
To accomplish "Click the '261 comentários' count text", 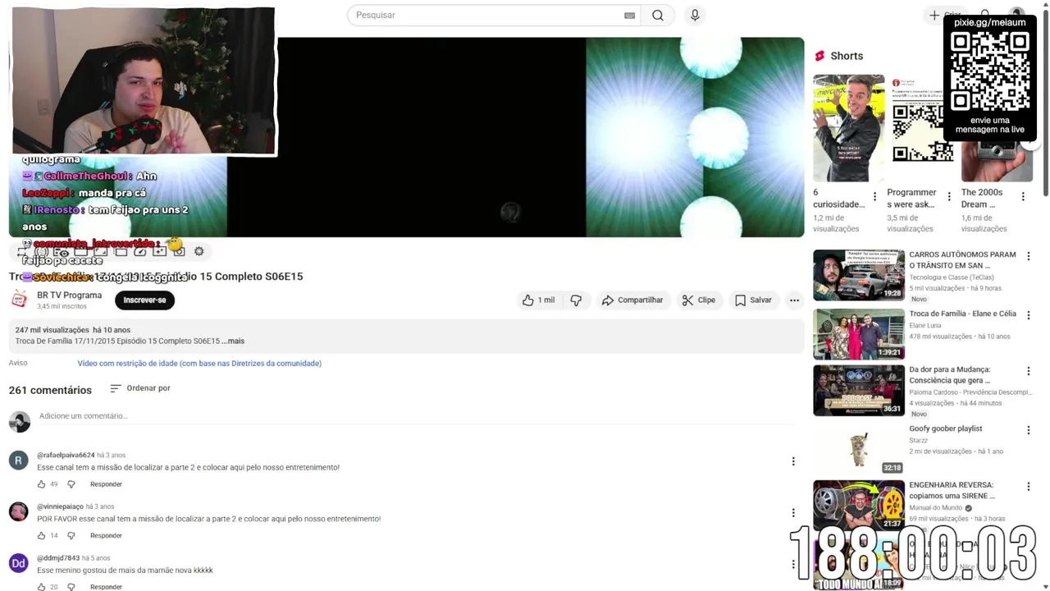I will click(x=50, y=390).
